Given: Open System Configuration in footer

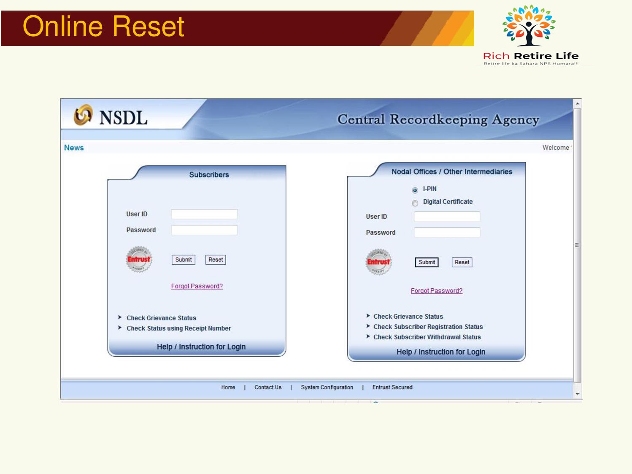Looking at the screenshot, I should point(327,387).
